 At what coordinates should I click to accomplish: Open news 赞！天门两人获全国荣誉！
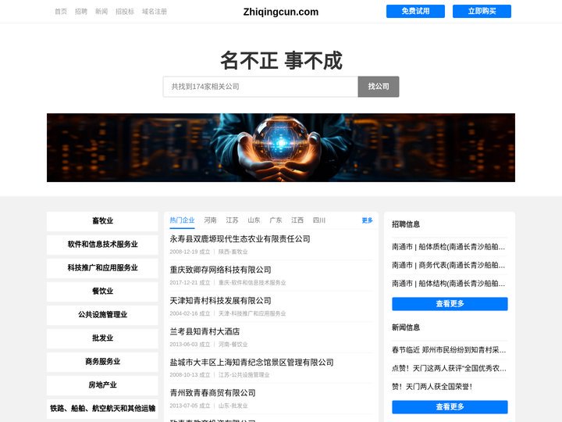pos(432,387)
